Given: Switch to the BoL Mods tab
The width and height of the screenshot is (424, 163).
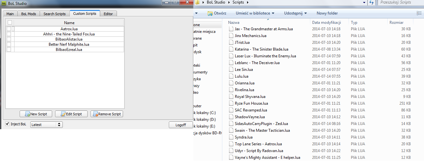Looking at the screenshot, I should tap(29, 14).
